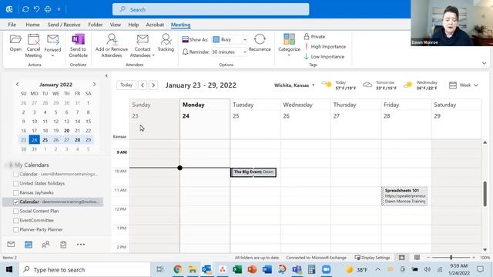Collapse the folder pane arrow
Viewport: 493px width, 277px height.
(x=106, y=75)
